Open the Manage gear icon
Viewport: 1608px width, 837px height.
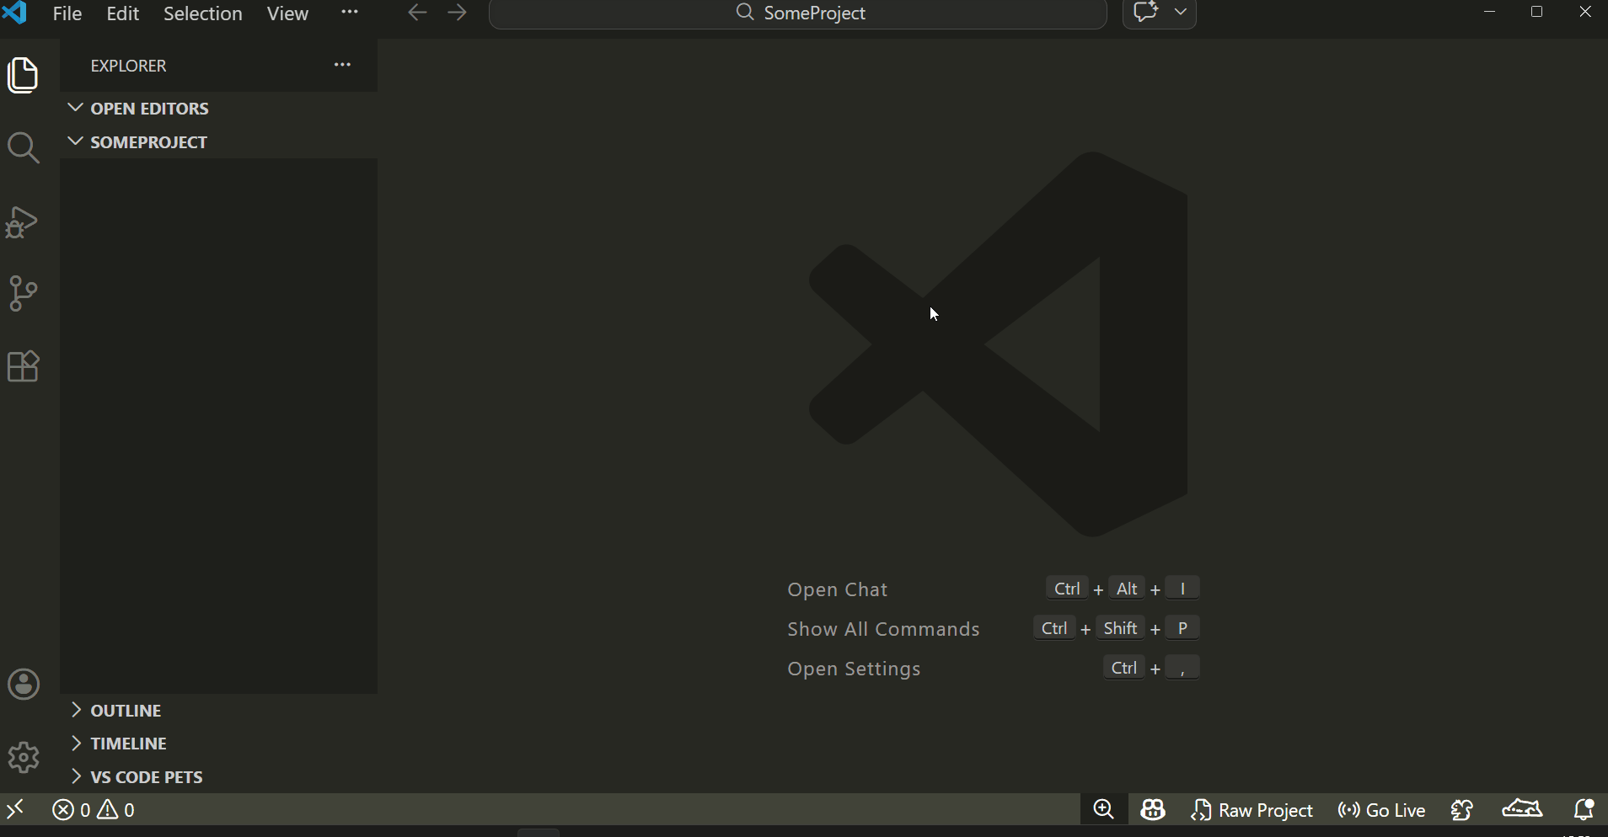(x=24, y=757)
